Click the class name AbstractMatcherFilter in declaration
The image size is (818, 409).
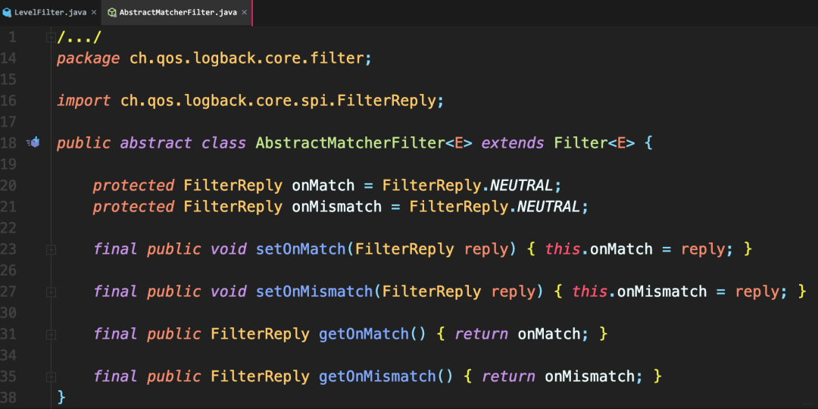[x=350, y=142]
